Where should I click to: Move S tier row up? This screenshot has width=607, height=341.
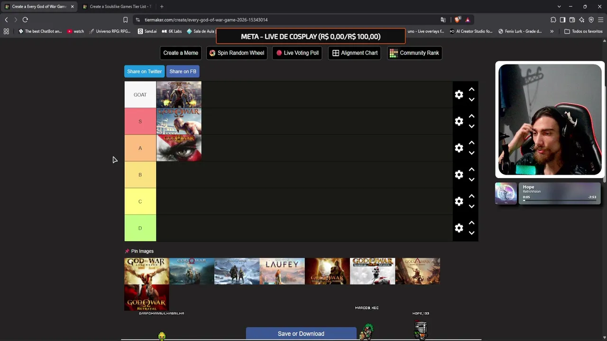click(x=471, y=116)
